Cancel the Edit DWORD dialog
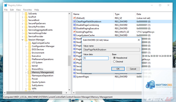 133,69
